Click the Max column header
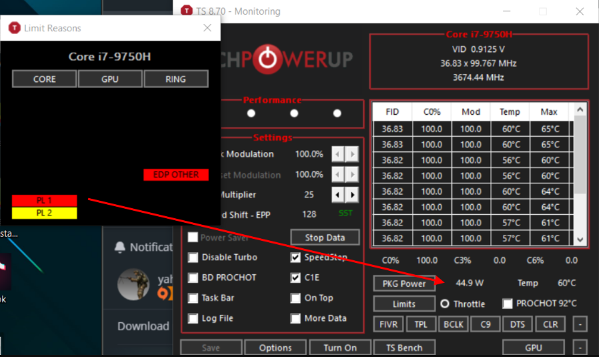599x357 pixels. 549,112
